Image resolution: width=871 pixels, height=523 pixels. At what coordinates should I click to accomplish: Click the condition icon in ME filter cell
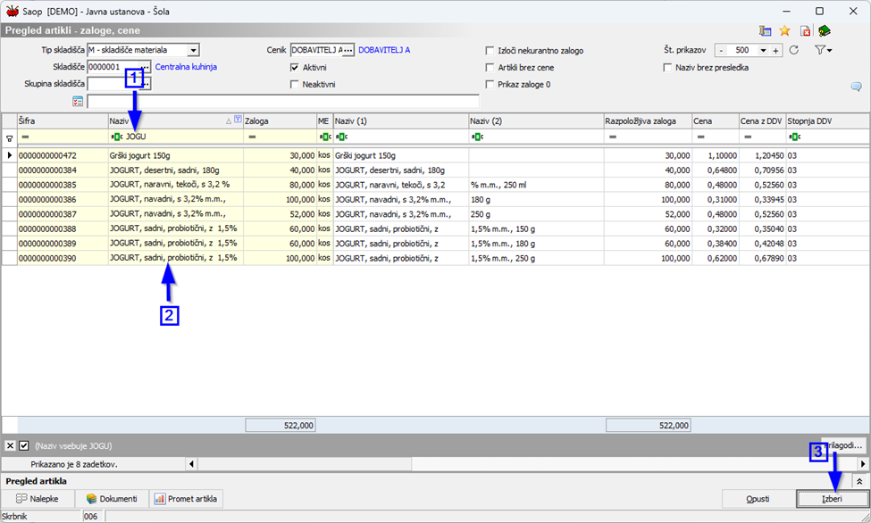pos(325,137)
